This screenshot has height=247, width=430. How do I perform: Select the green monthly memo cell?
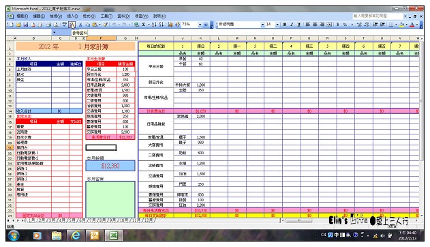(110, 199)
